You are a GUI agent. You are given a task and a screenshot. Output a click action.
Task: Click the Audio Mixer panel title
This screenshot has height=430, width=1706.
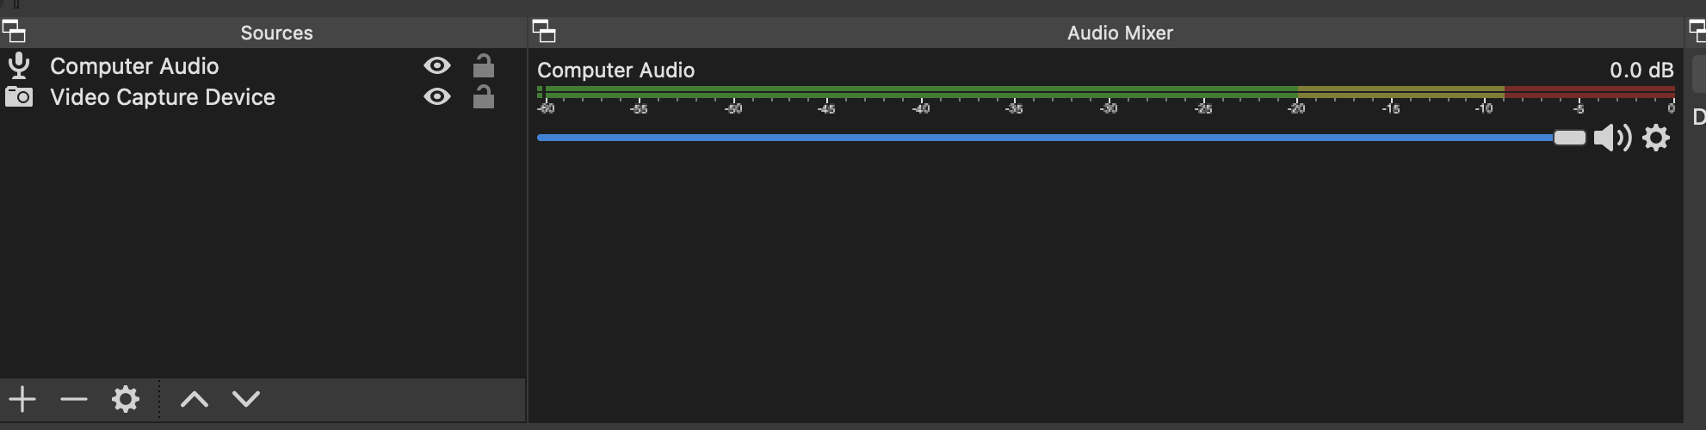pyautogui.click(x=1120, y=33)
